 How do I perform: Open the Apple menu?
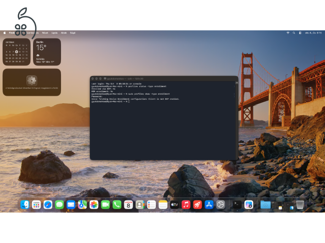tap(5, 33)
